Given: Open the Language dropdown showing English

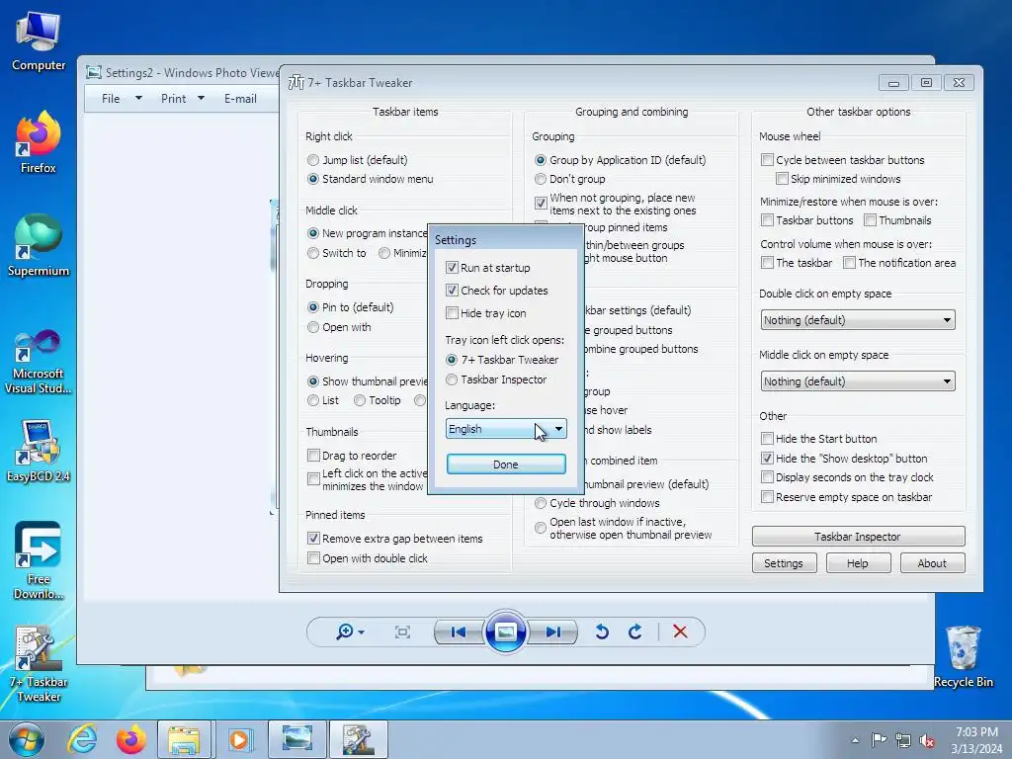Looking at the screenshot, I should pyautogui.click(x=506, y=429).
